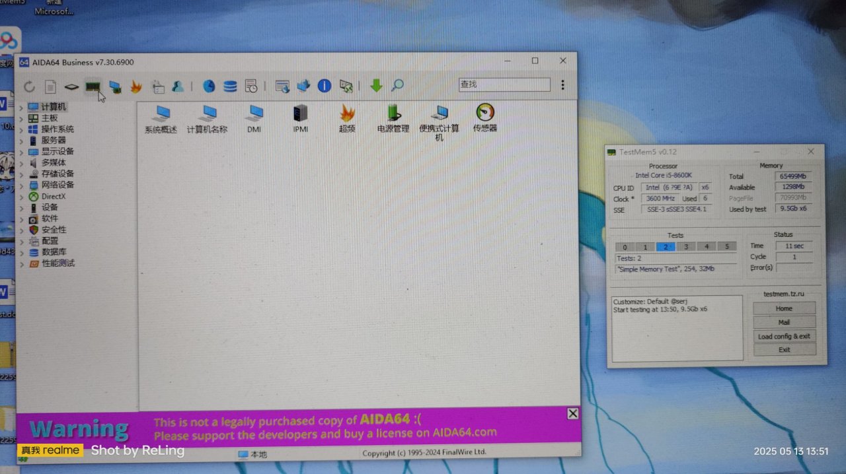Click the window-with-globe toolbar icon

(x=282, y=86)
